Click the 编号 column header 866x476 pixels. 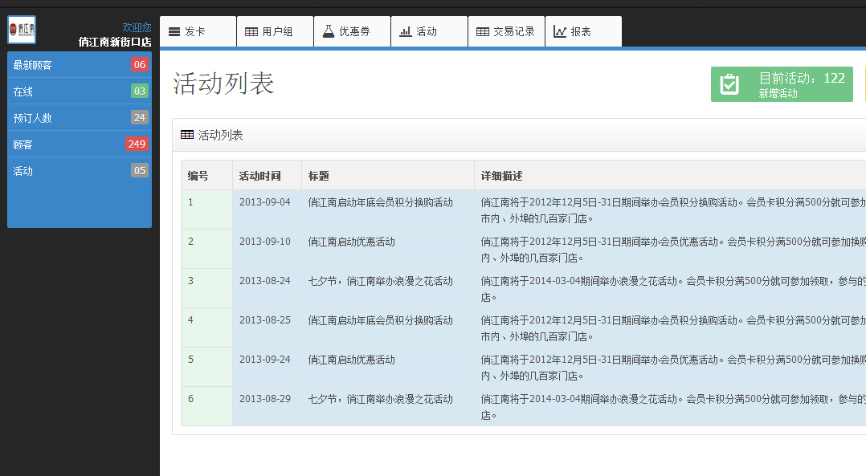click(198, 176)
